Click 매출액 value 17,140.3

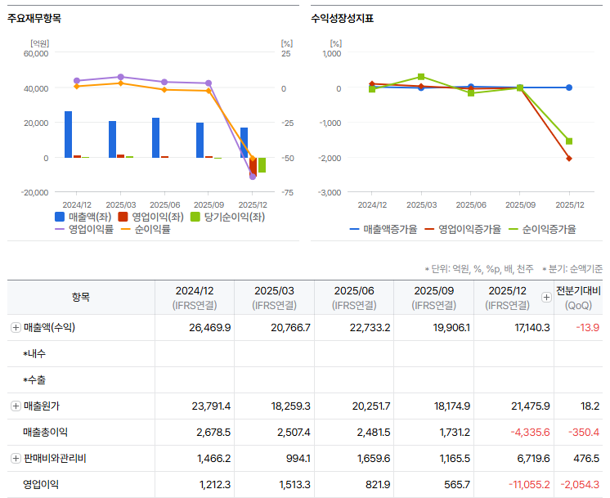pyautogui.click(x=532, y=328)
